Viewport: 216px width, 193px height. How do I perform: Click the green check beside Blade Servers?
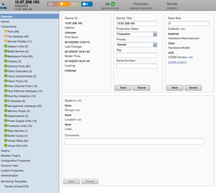pos(6,51)
